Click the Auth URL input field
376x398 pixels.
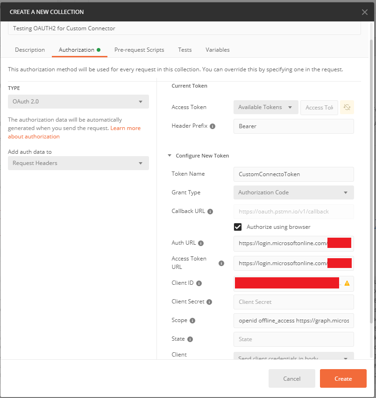tap(294, 244)
